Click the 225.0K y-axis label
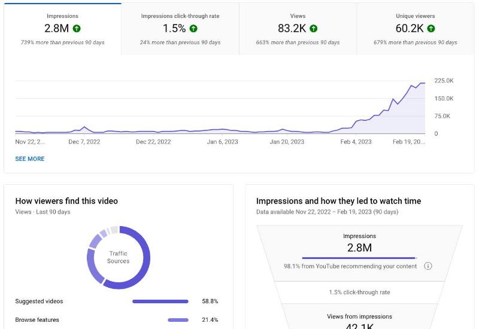479x329 pixels. pyautogui.click(x=444, y=81)
